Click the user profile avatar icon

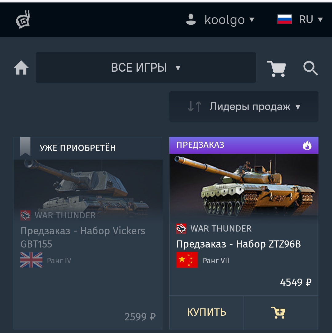191,20
